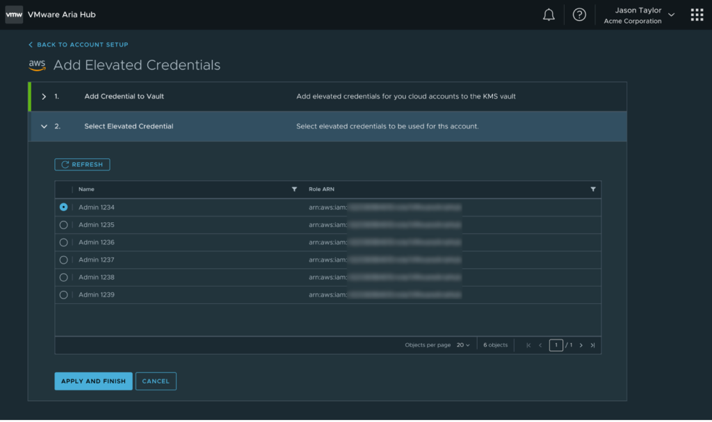Collapse step 2 Select Elevated Credential

pyautogui.click(x=44, y=126)
